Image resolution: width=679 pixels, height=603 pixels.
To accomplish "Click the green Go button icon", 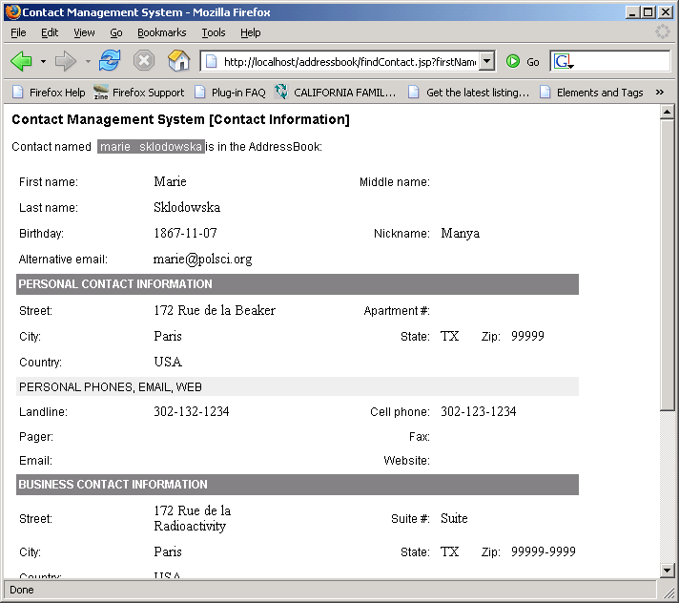I will coord(513,61).
